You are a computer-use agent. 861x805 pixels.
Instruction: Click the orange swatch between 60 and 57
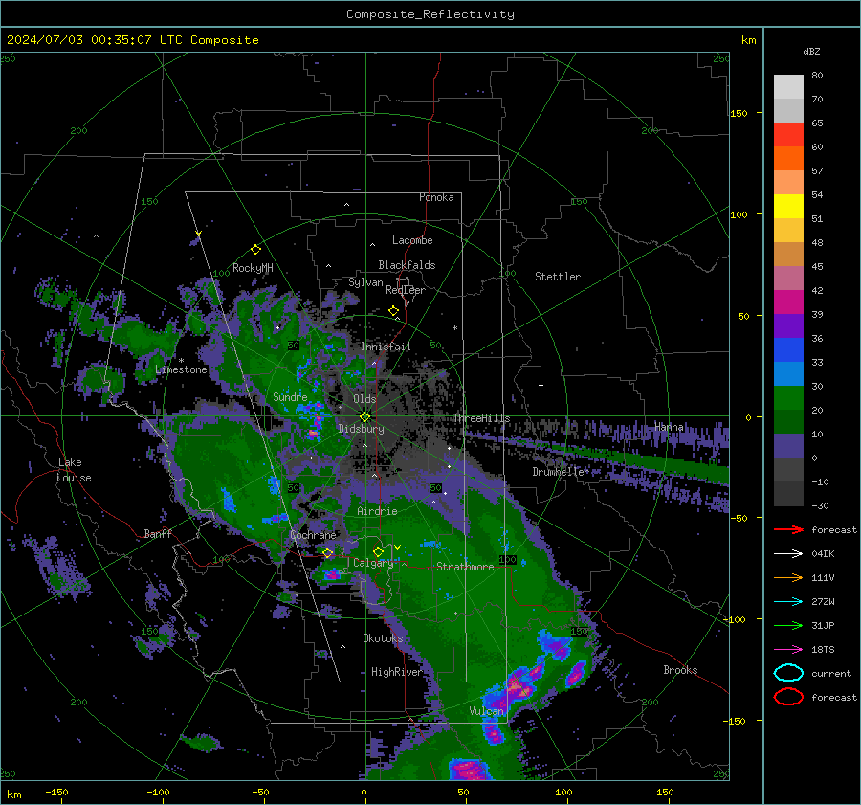788,158
